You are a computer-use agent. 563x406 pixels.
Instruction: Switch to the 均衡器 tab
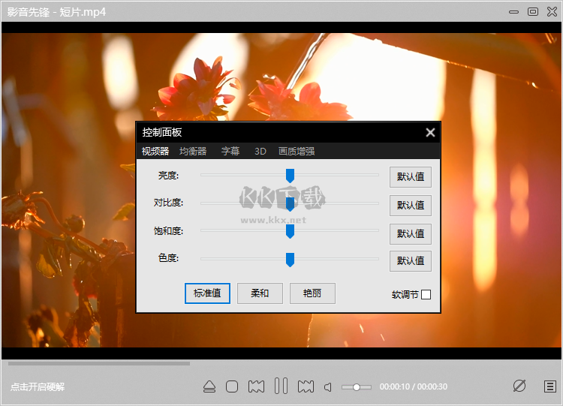193,151
